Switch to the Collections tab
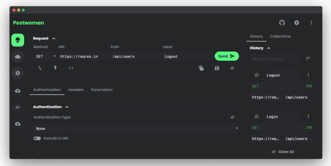 (280, 36)
